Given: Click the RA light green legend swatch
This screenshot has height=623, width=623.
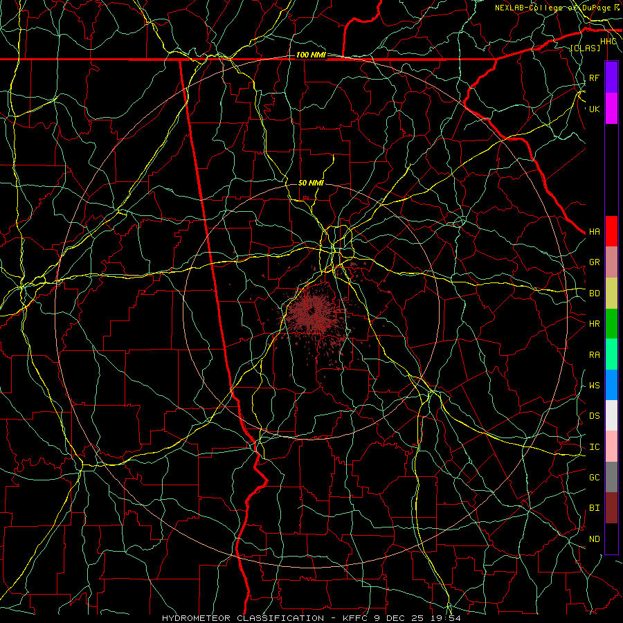Looking at the screenshot, I should coord(611,354).
